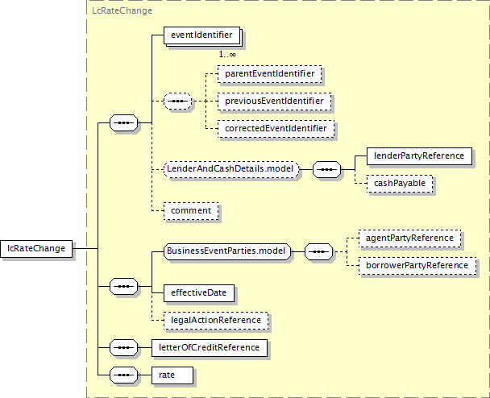Image resolution: width=490 pixels, height=398 pixels.
Task: Click the sequence icon leading to effectiveDate
Action: pyautogui.click(x=124, y=286)
